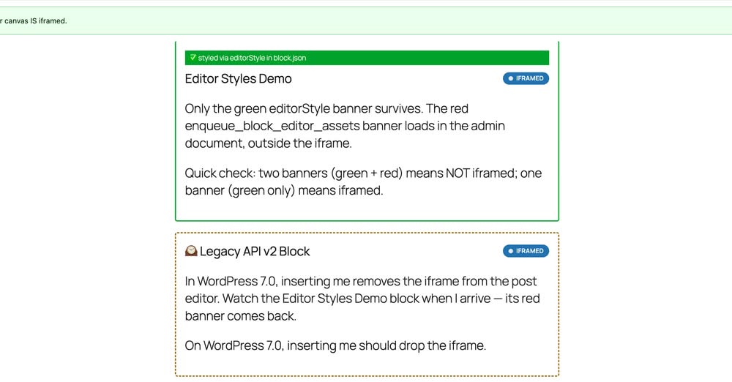The image size is (732, 382).
Task: Click the light green notice bar background at the top
Action: click(397, 20)
